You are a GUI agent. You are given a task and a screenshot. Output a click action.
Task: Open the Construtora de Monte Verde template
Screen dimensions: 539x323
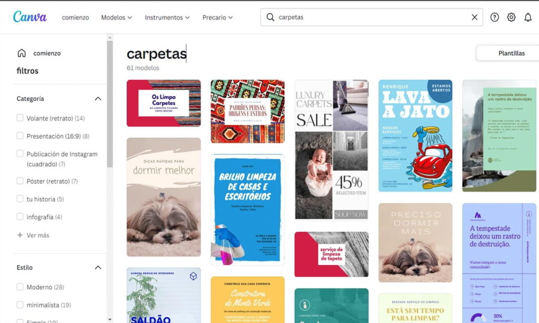coord(247,300)
